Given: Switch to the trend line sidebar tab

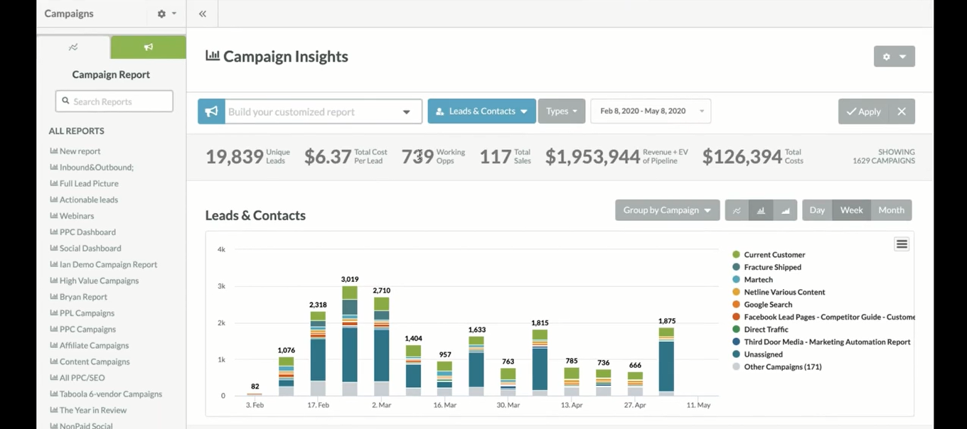Looking at the screenshot, I should [x=73, y=47].
